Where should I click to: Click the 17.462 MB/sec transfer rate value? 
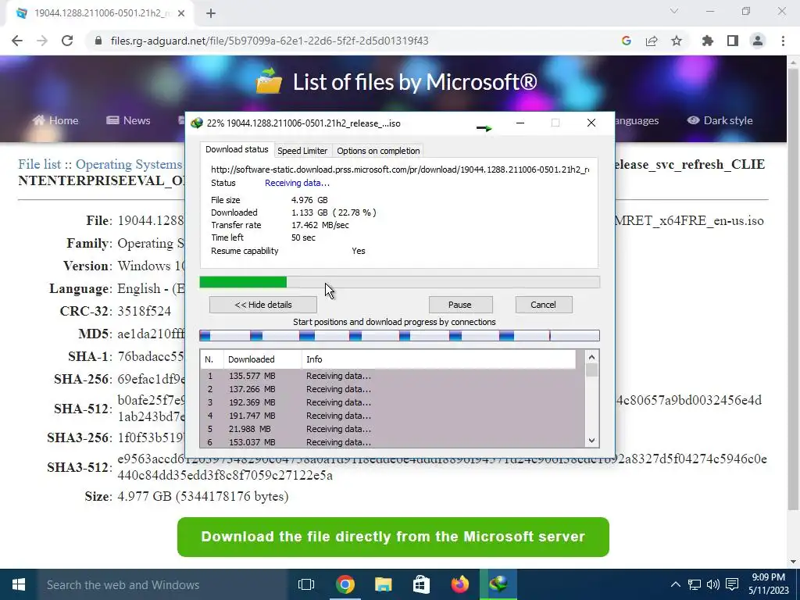320,225
